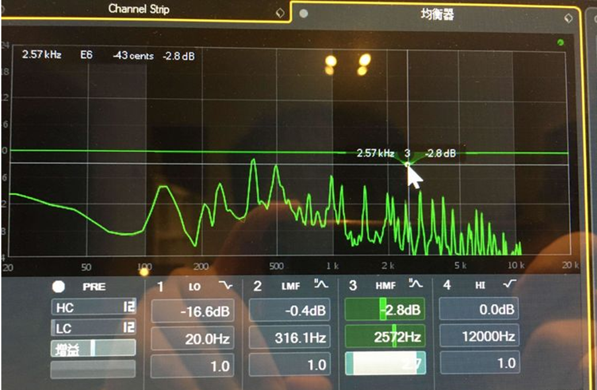Image resolution: width=597 pixels, height=390 pixels.
Task: Toggle EQ band 3 on or off
Action: click(353, 286)
